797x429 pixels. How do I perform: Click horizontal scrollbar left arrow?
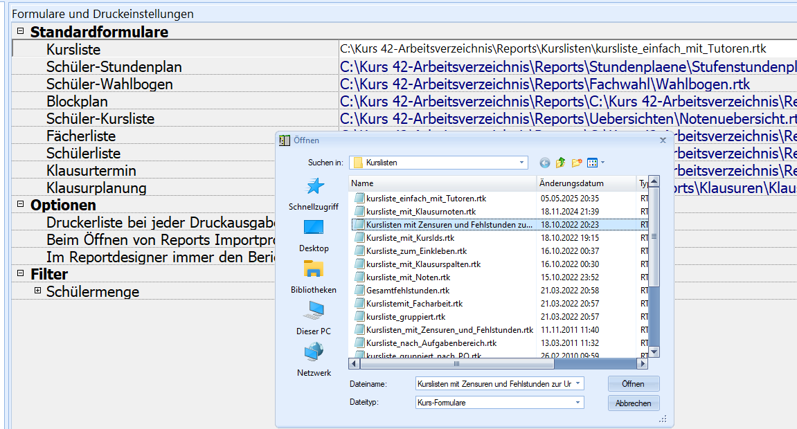355,363
